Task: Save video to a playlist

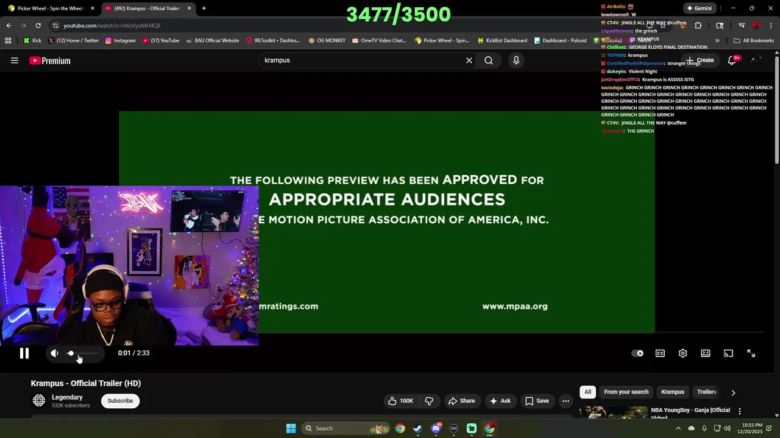Action: [x=537, y=401]
